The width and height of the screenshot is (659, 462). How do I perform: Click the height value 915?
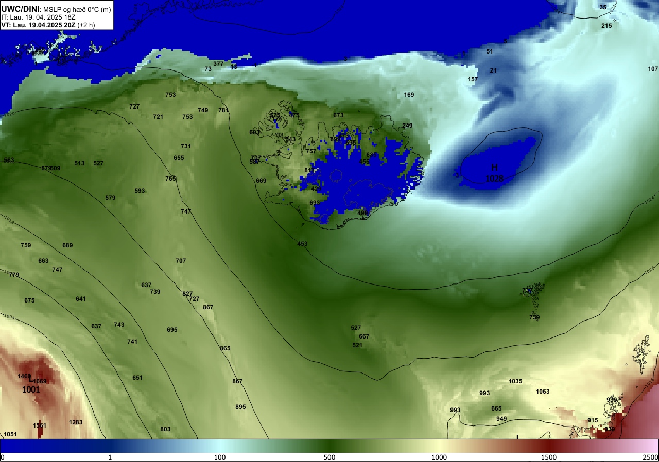[593, 420]
